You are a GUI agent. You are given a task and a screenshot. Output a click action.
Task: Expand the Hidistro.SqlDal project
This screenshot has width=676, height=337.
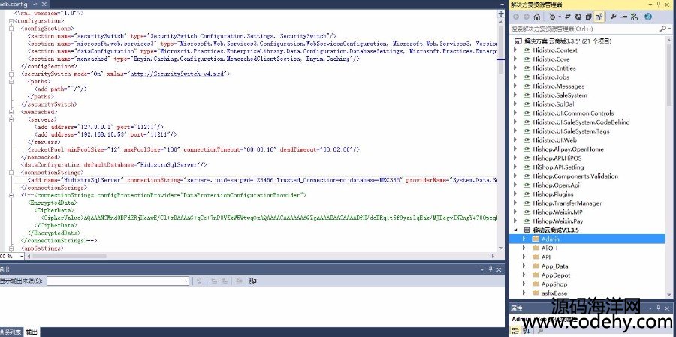(x=515, y=104)
